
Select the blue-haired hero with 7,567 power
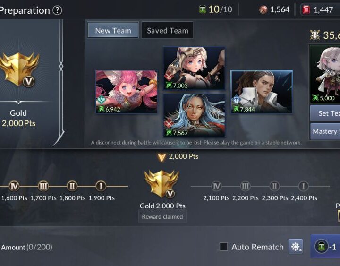pos(194,115)
